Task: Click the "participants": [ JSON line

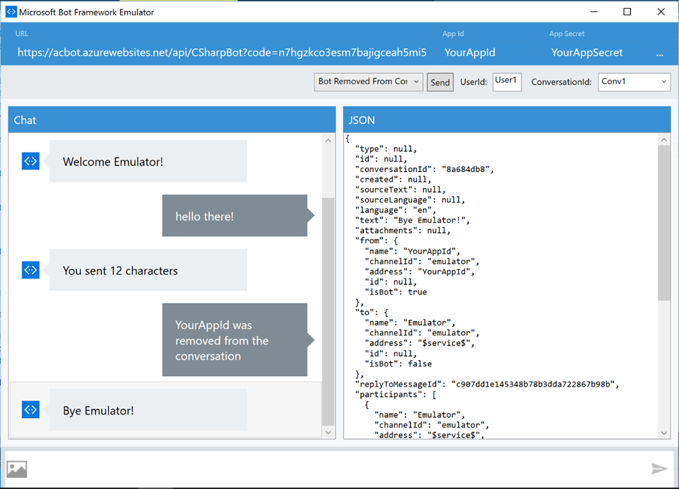Action: tap(395, 394)
